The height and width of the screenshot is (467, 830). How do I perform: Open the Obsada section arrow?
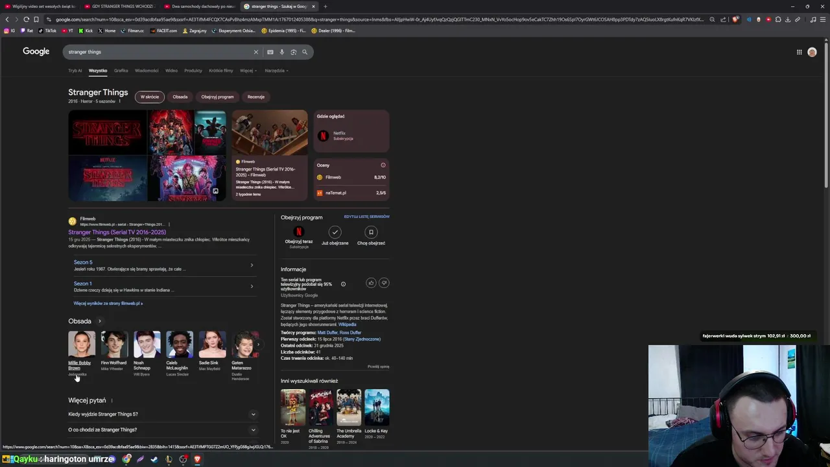click(99, 321)
